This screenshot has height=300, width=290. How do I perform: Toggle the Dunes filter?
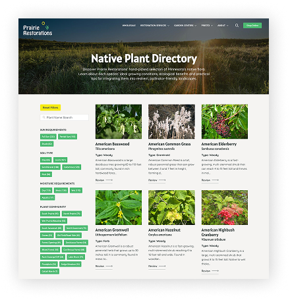pyautogui.click(x=47, y=236)
